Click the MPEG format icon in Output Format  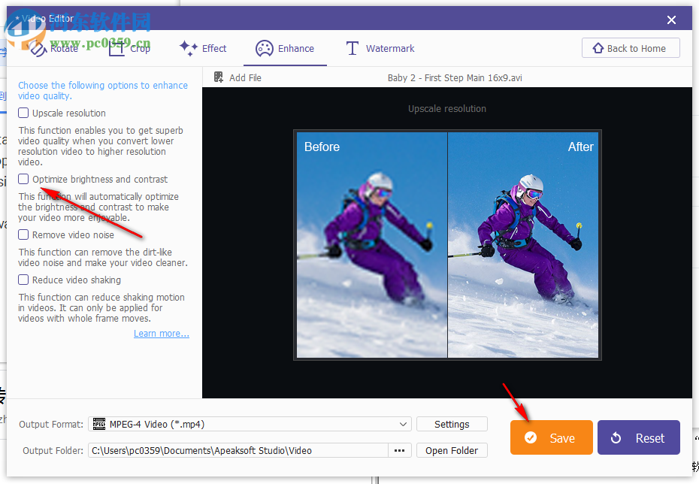tap(98, 424)
